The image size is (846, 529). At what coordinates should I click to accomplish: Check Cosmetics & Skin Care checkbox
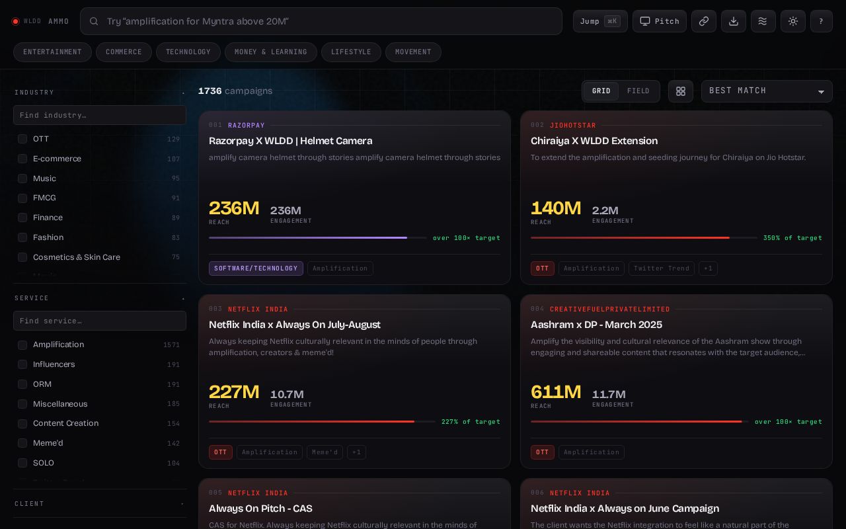pos(22,257)
